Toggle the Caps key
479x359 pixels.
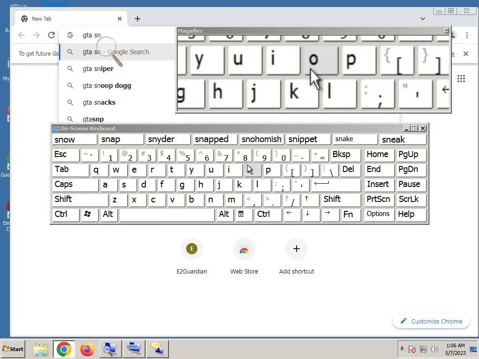(x=75, y=185)
